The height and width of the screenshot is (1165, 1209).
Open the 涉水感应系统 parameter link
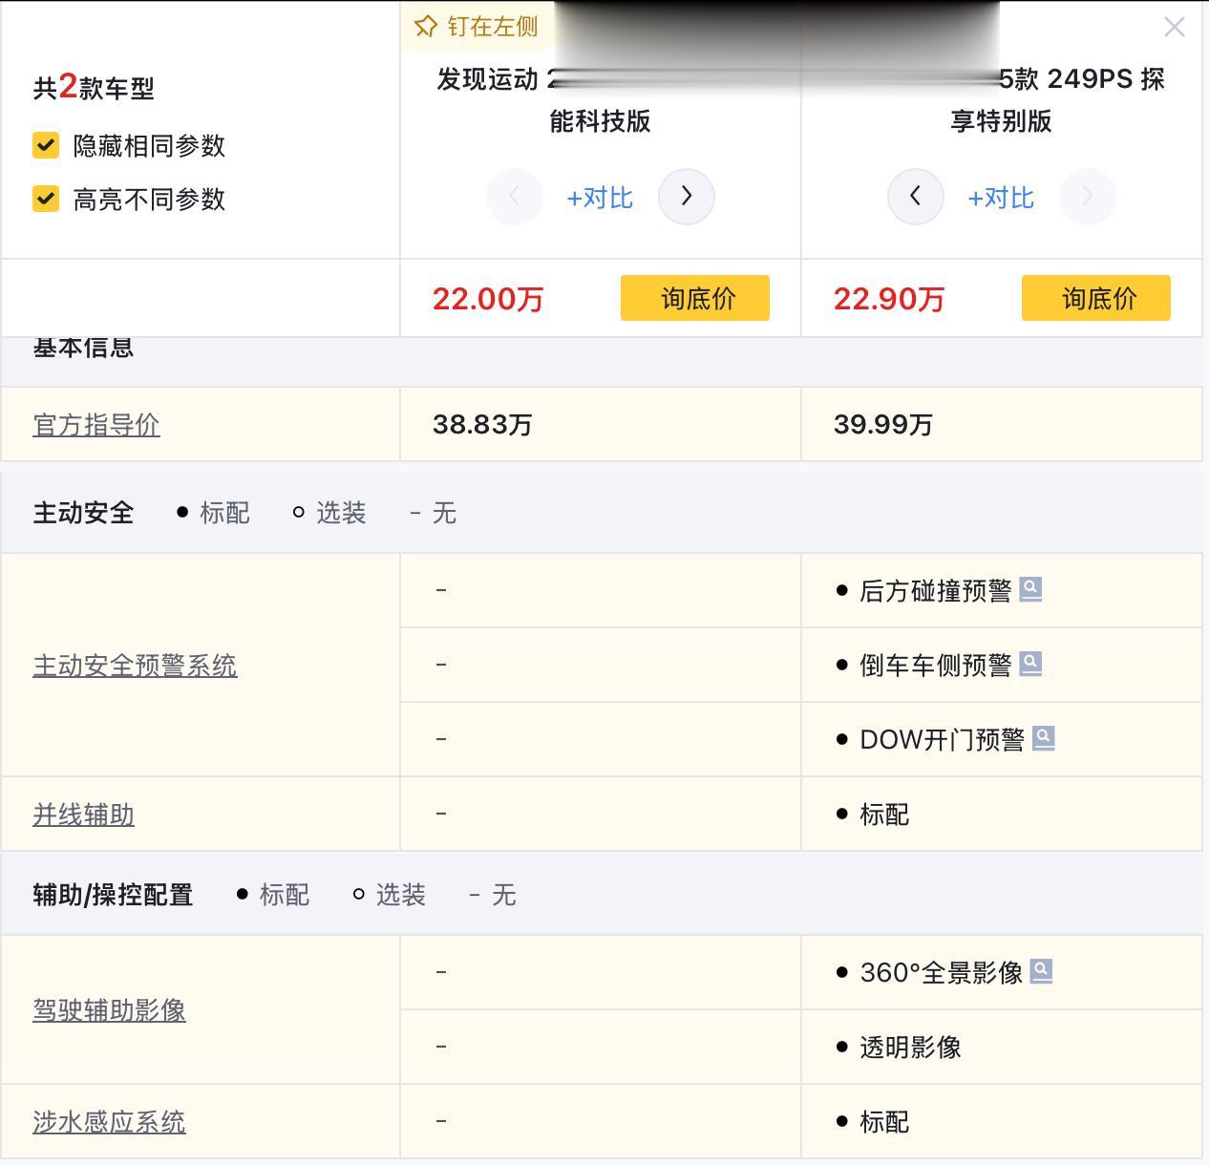109,1122
